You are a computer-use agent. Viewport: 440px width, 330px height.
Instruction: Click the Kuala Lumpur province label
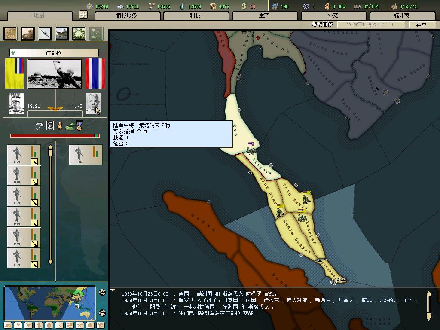click(296, 236)
